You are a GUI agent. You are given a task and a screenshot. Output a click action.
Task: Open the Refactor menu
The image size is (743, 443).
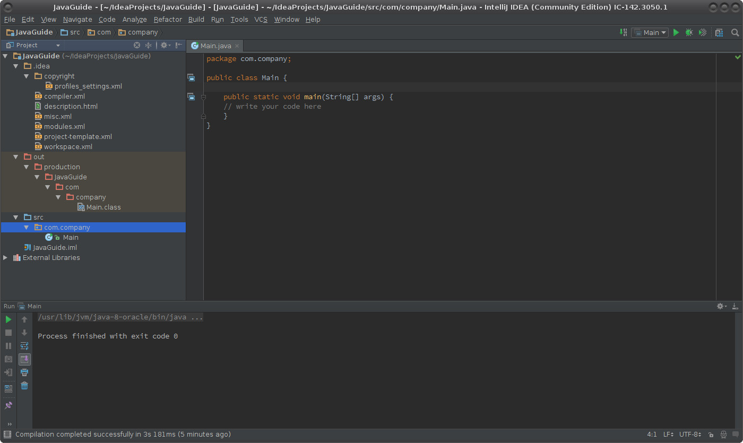point(168,19)
